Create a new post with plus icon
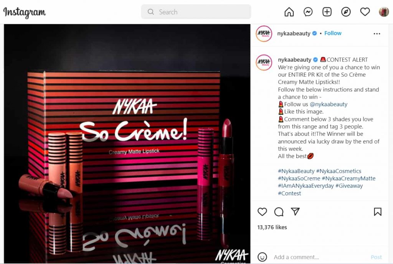This screenshot has height=264, width=393. tap(327, 12)
